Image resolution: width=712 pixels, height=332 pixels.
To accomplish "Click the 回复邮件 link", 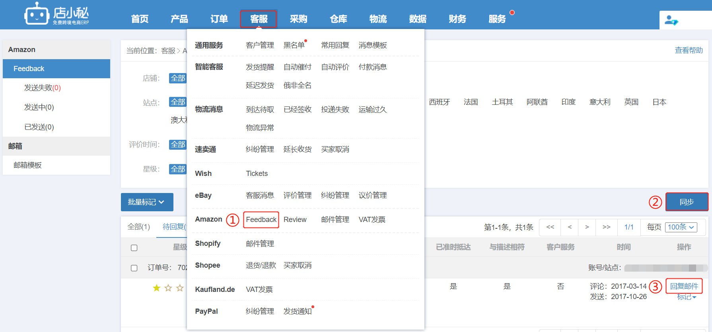I will [x=684, y=286].
